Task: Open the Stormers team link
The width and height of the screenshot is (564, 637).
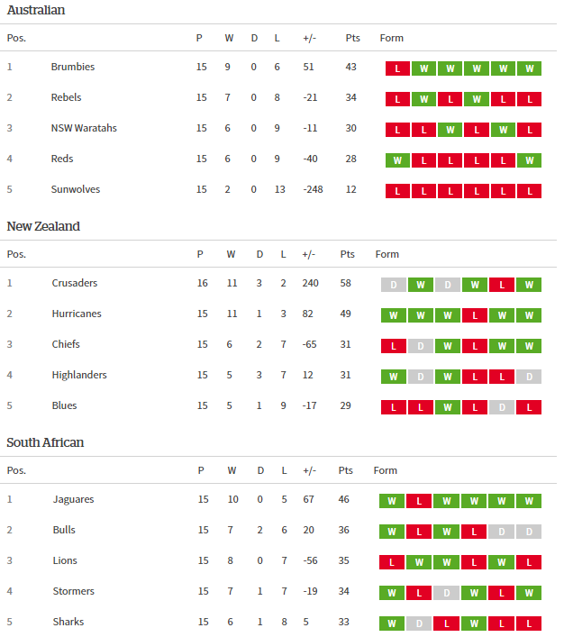Action: pyautogui.click(x=73, y=591)
